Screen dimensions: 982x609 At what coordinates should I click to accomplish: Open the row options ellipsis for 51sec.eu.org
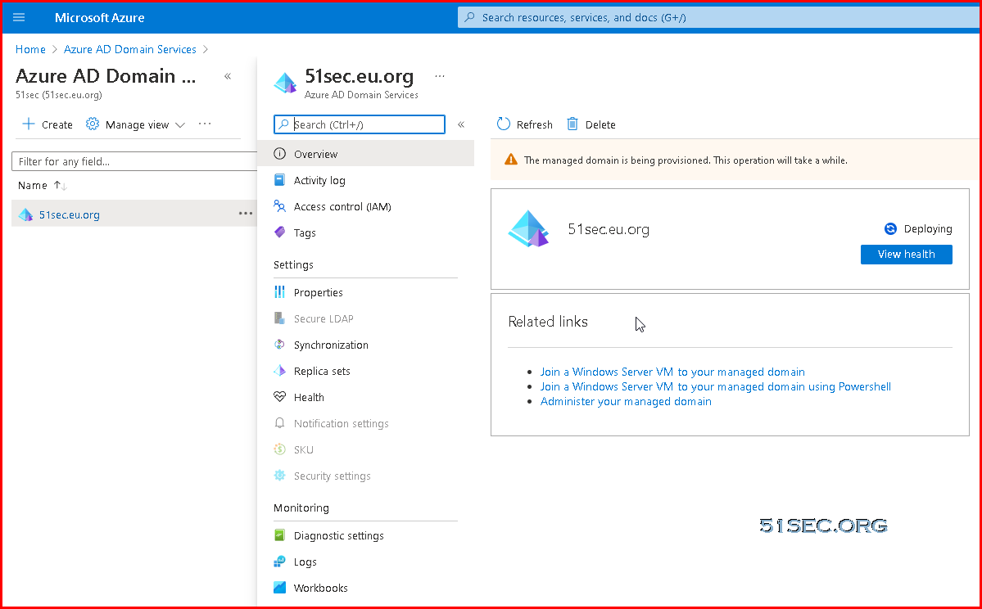coord(246,214)
